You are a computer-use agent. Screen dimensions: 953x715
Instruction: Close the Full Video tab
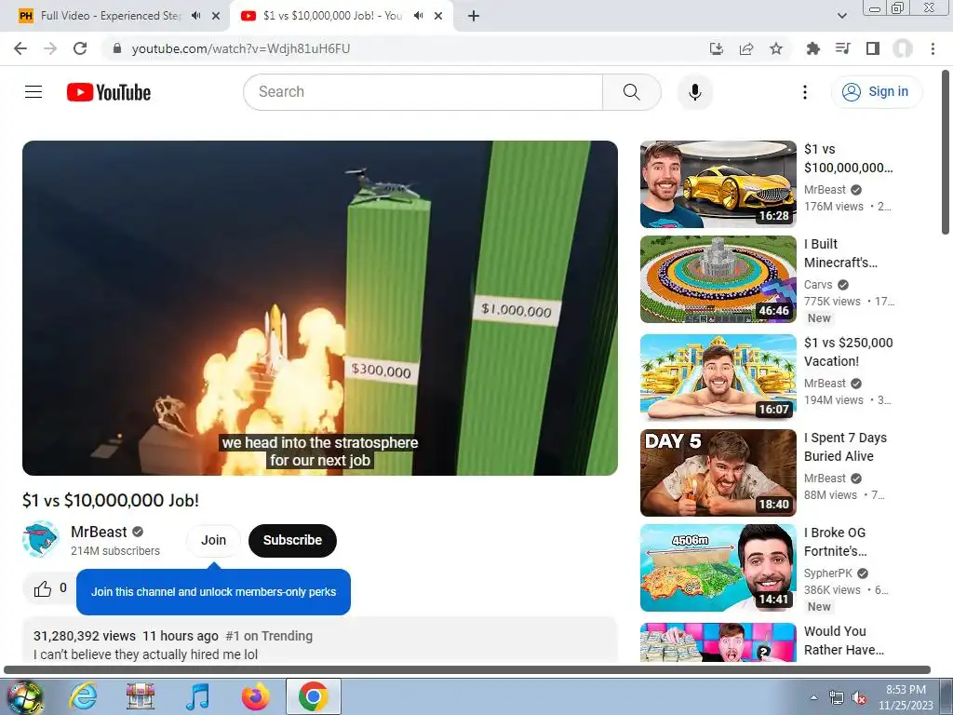(216, 16)
